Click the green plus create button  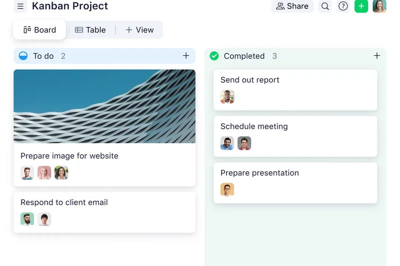click(361, 6)
